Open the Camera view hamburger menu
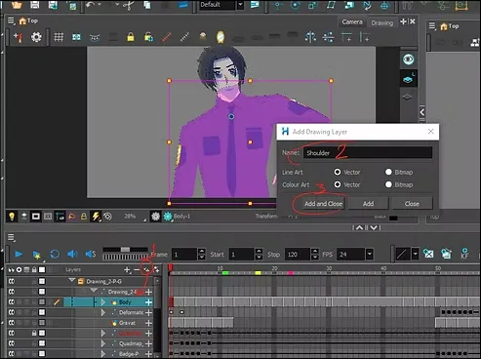Image resolution: width=481 pixels, height=359 pixels. 11,21
